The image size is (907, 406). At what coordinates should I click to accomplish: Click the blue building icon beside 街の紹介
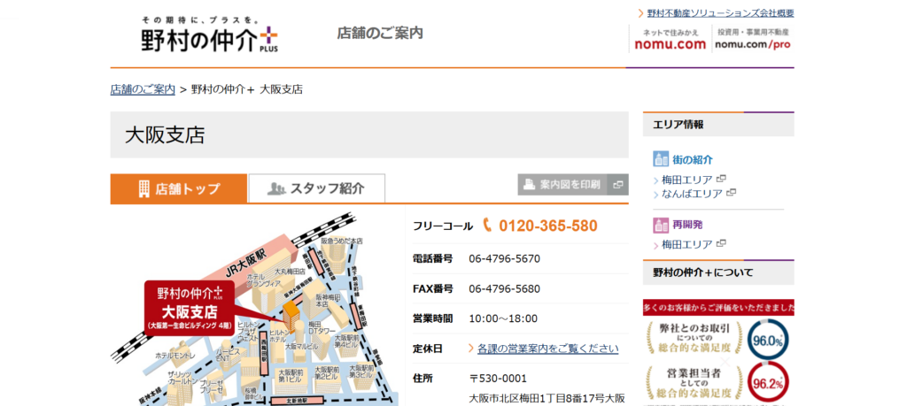point(661,159)
